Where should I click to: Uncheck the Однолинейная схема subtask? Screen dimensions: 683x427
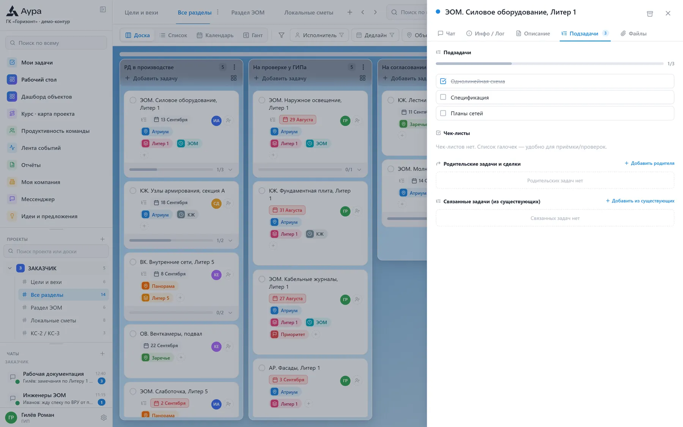443,81
